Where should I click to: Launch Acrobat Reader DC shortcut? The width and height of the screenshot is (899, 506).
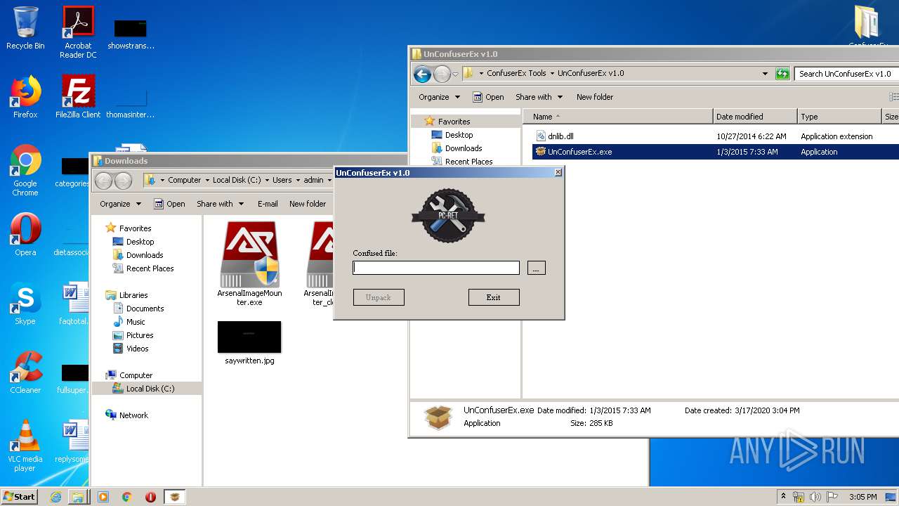click(x=78, y=32)
